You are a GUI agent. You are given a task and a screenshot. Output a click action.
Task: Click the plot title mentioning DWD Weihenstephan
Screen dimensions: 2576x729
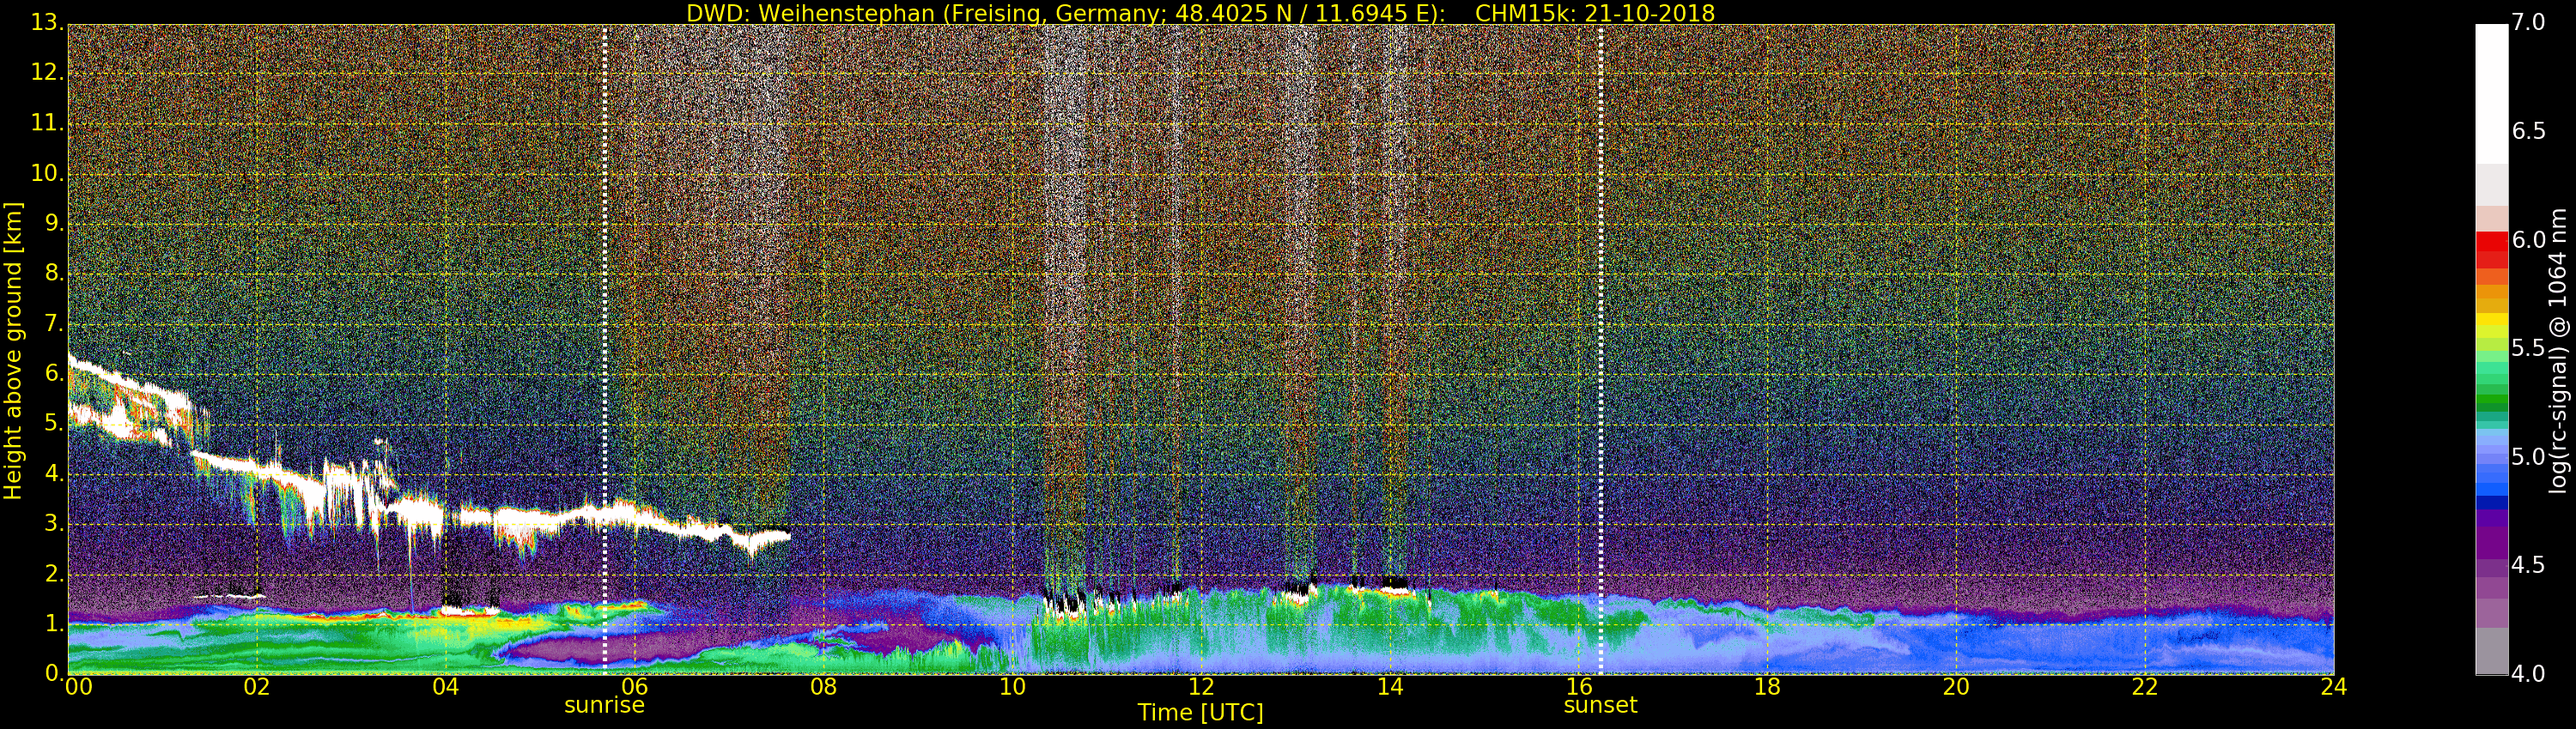pyautogui.click(x=1200, y=13)
